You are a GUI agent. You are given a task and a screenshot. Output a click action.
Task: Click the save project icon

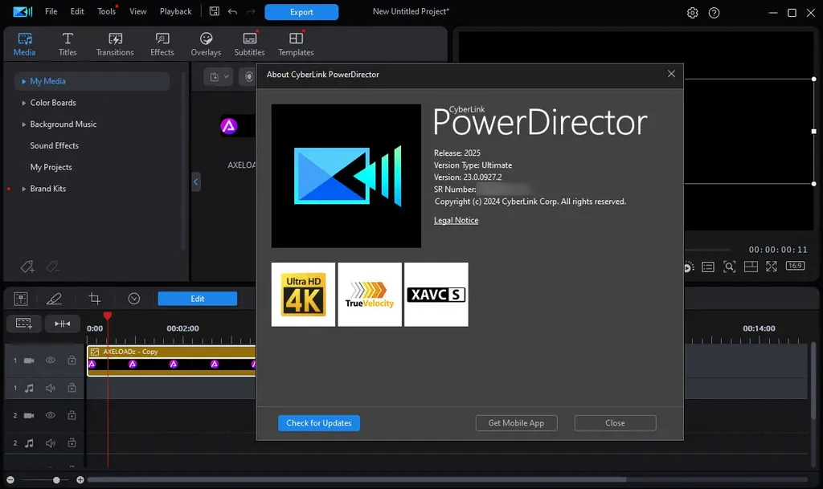click(x=214, y=11)
